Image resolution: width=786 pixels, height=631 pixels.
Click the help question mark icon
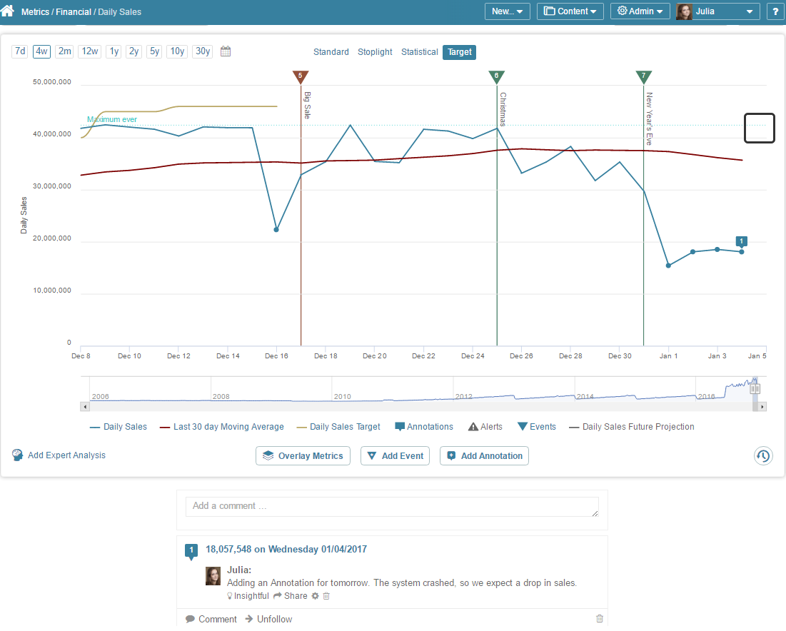775,11
